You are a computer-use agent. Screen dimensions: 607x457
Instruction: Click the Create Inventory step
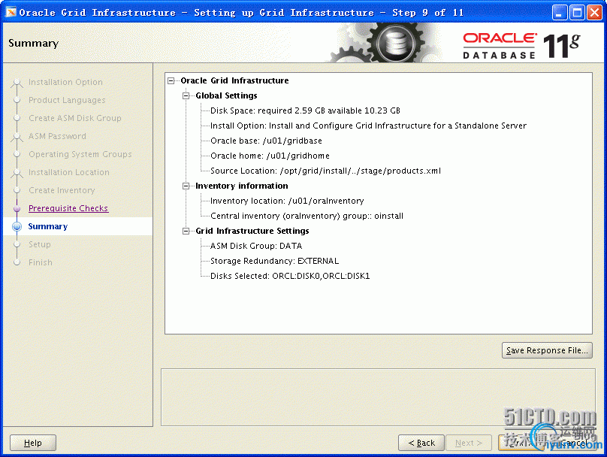pyautogui.click(x=62, y=191)
